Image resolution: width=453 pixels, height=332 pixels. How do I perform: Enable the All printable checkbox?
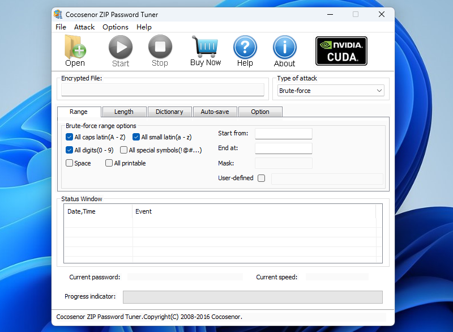click(x=109, y=163)
